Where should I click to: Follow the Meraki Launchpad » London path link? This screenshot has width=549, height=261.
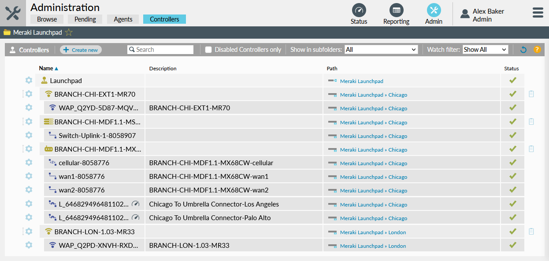click(x=373, y=232)
